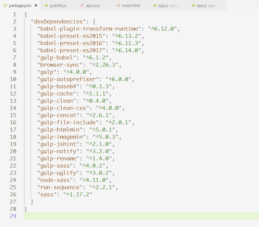Viewport: 259px width, 227px height.
Task: Close the package.json tab
Action: tap(36, 5)
